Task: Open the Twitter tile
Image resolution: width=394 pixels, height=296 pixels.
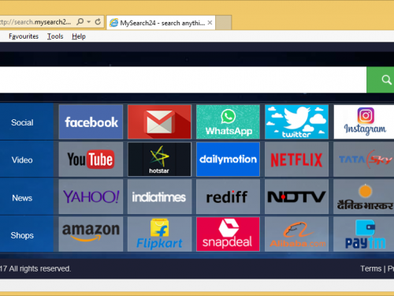Action: pos(296,122)
